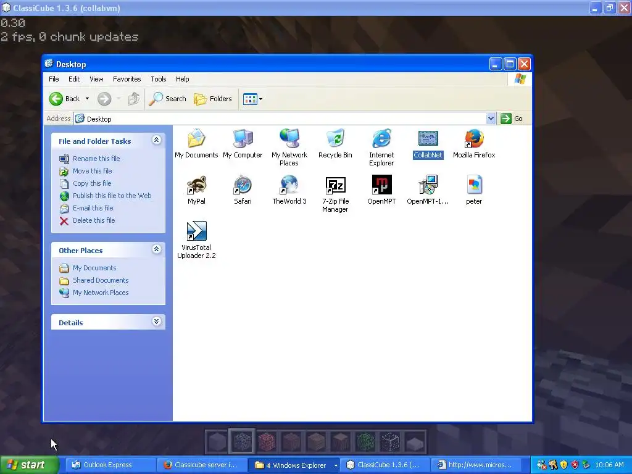Click the 10:06 AM system clock

coord(609,465)
